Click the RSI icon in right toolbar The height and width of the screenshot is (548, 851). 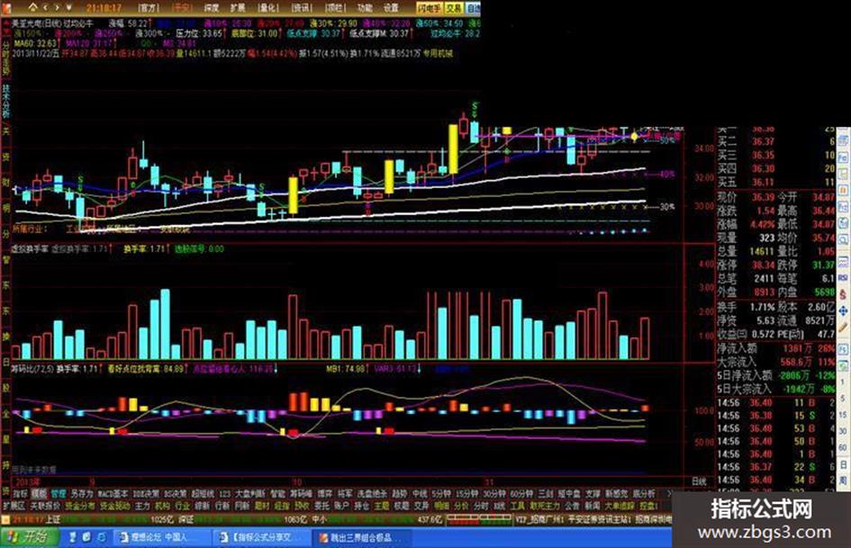point(843,278)
